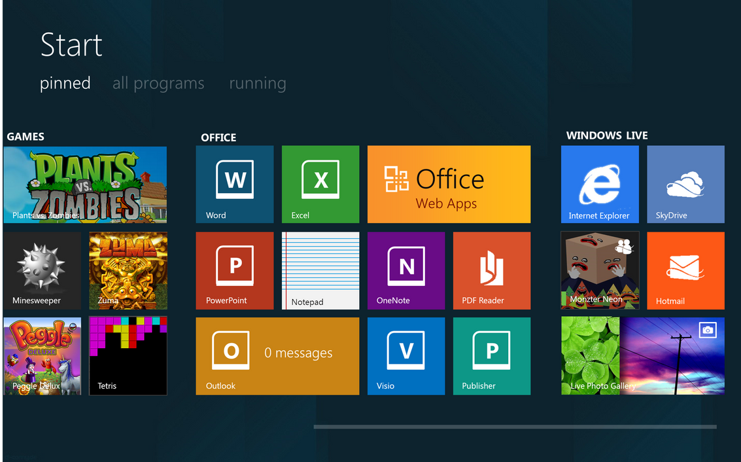Launch the Visio tile

pyautogui.click(x=406, y=356)
